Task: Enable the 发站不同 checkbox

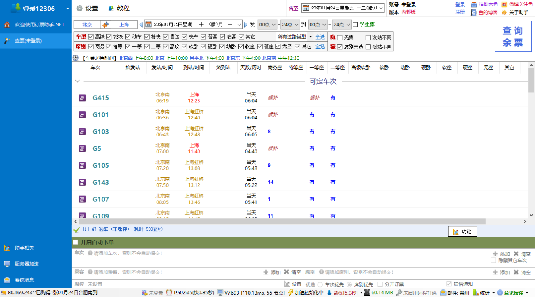Action: (368, 38)
